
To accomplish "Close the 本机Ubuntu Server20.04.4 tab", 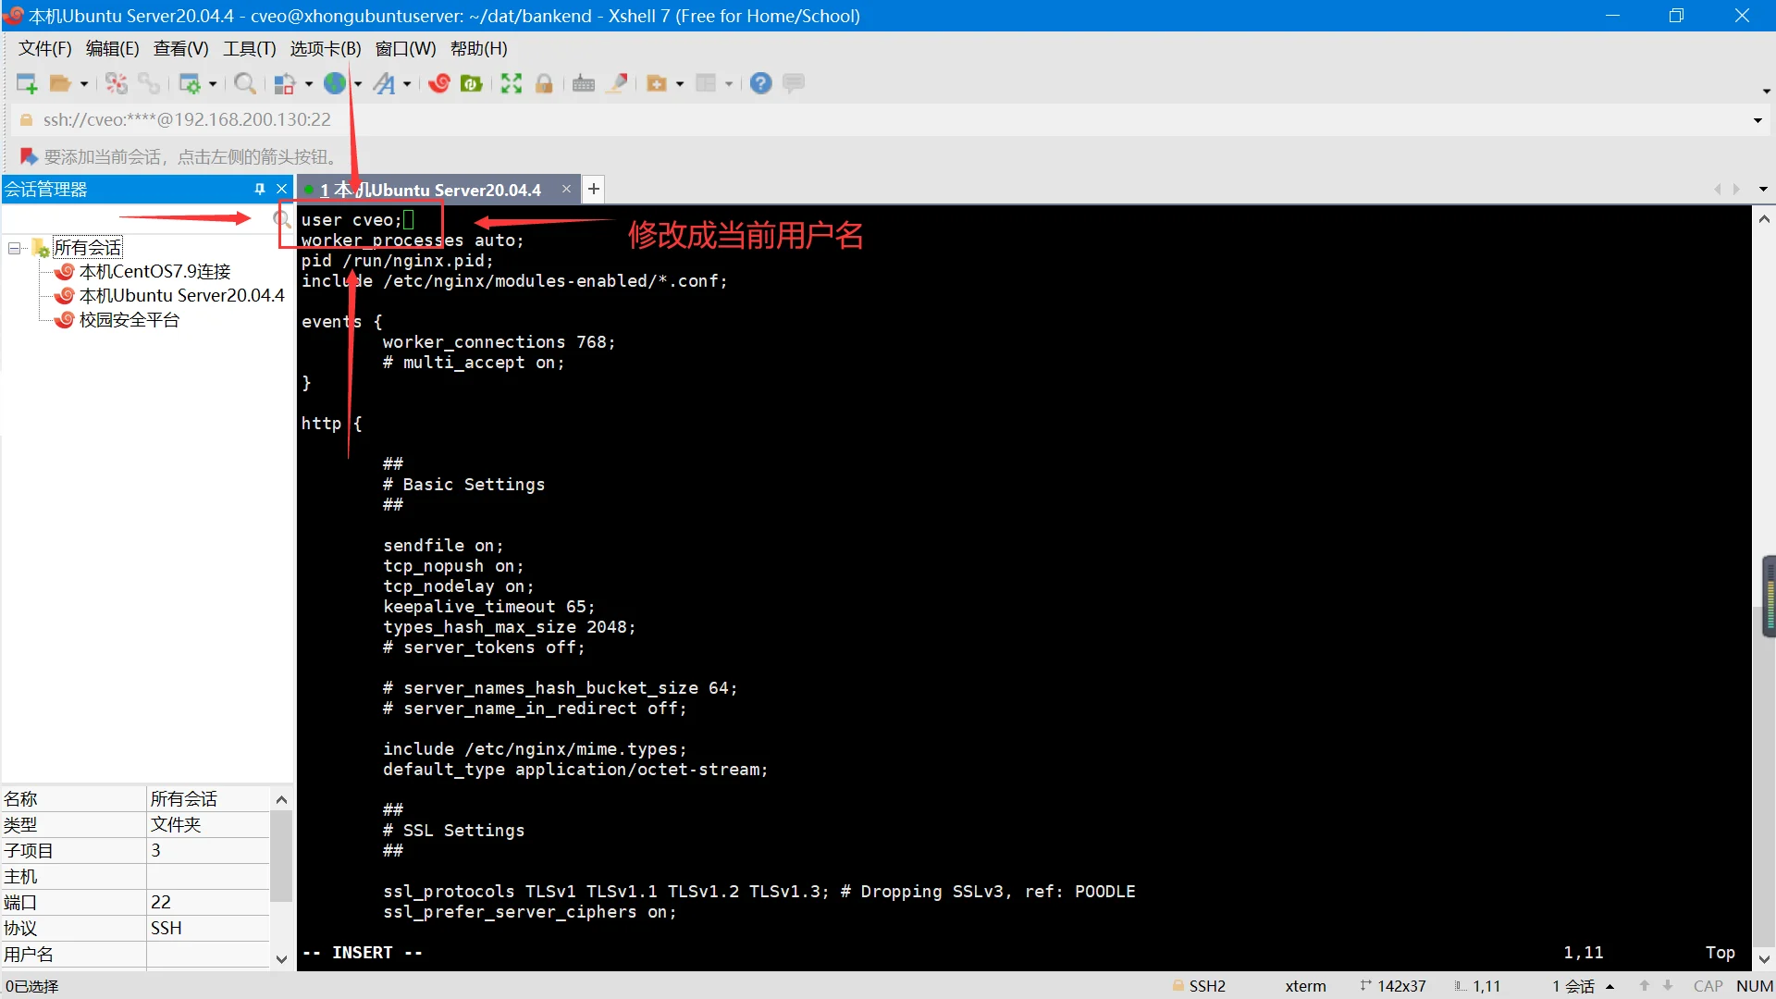I will (566, 189).
